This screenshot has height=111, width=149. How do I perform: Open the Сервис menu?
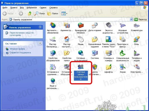(43, 8)
